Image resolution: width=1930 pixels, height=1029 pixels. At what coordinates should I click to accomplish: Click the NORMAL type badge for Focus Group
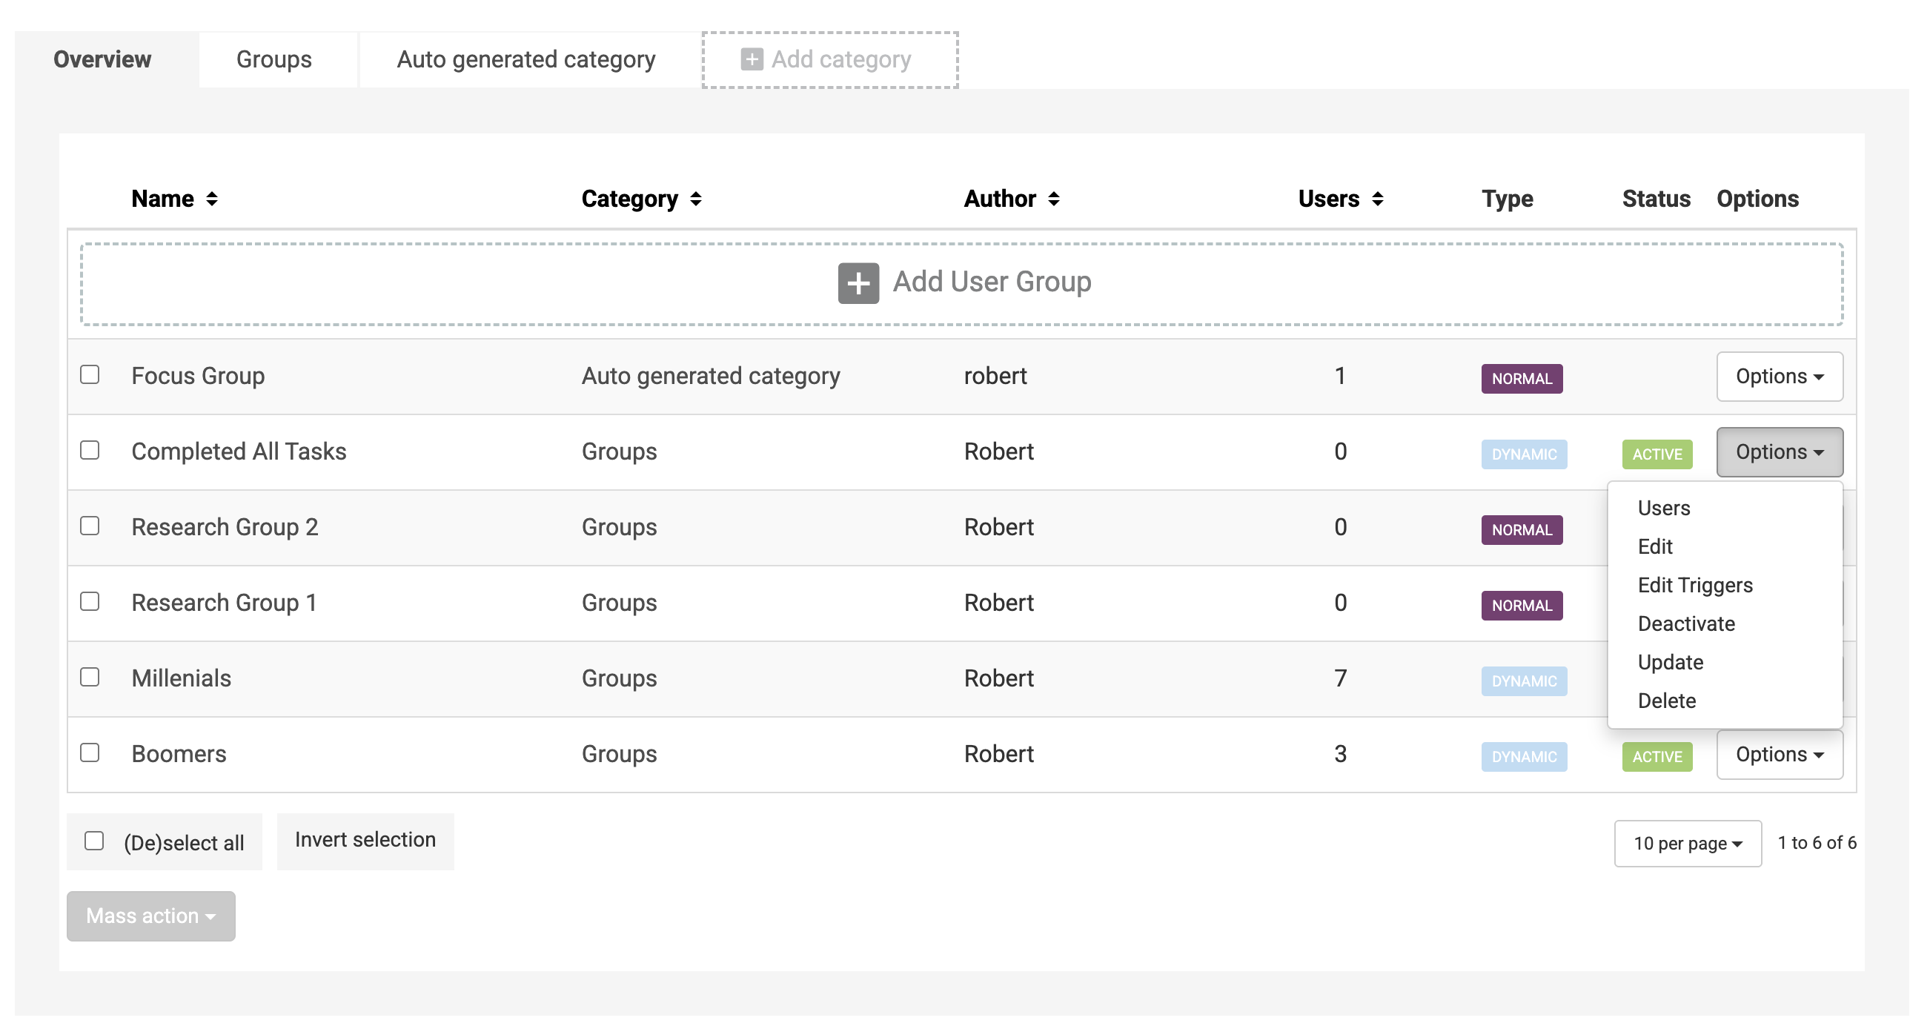1521,379
